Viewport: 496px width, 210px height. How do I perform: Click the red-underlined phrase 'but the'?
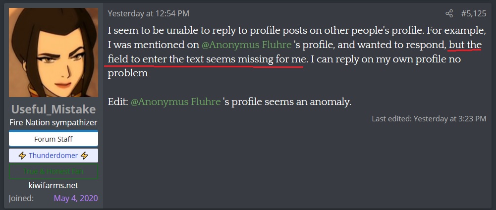[x=465, y=45]
